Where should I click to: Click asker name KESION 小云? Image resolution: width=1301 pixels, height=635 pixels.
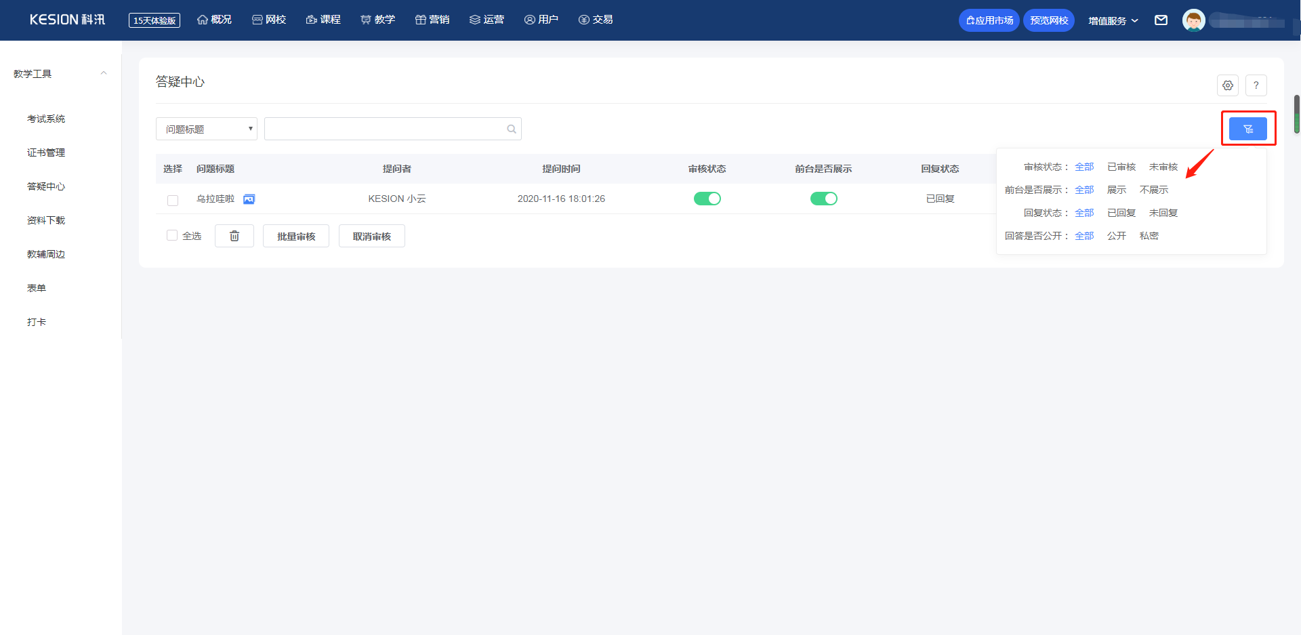tap(397, 199)
